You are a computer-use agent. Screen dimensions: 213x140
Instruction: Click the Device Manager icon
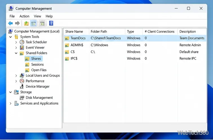(x=22, y=87)
